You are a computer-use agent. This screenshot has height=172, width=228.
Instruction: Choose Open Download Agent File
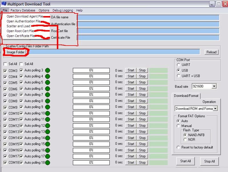(25, 16)
